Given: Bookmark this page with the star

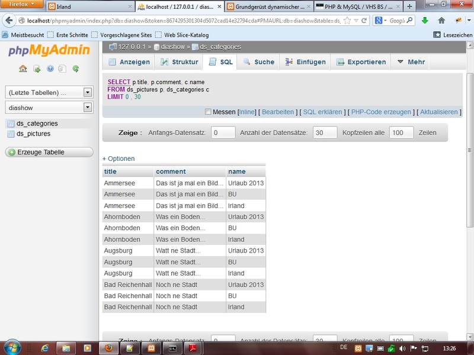Looking at the screenshot, I should (x=347, y=21).
